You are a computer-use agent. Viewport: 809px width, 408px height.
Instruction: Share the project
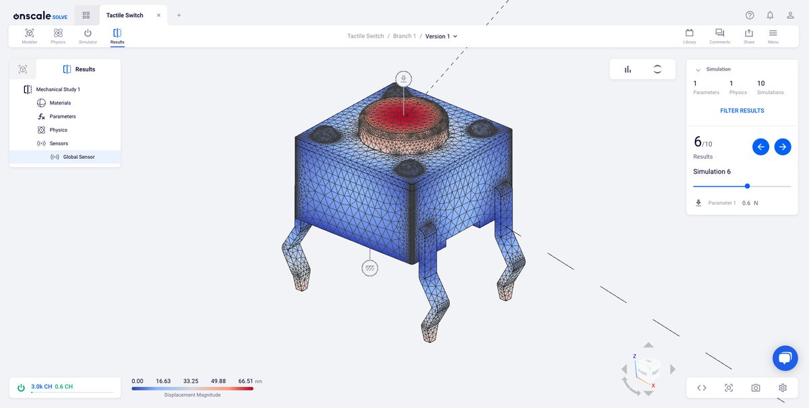[749, 36]
